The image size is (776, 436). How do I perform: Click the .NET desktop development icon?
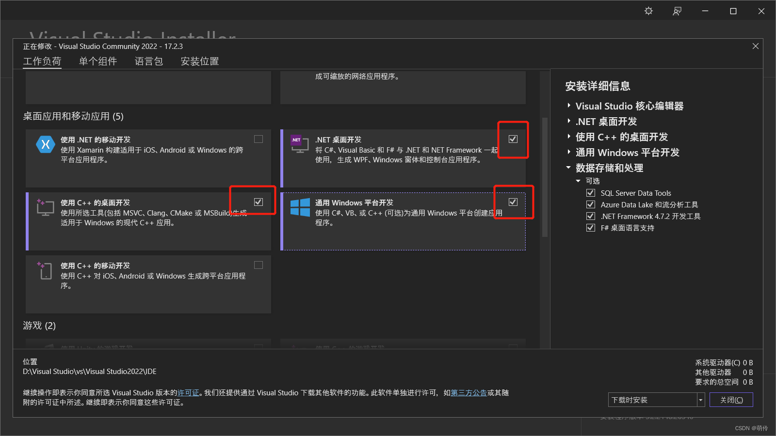click(x=299, y=144)
